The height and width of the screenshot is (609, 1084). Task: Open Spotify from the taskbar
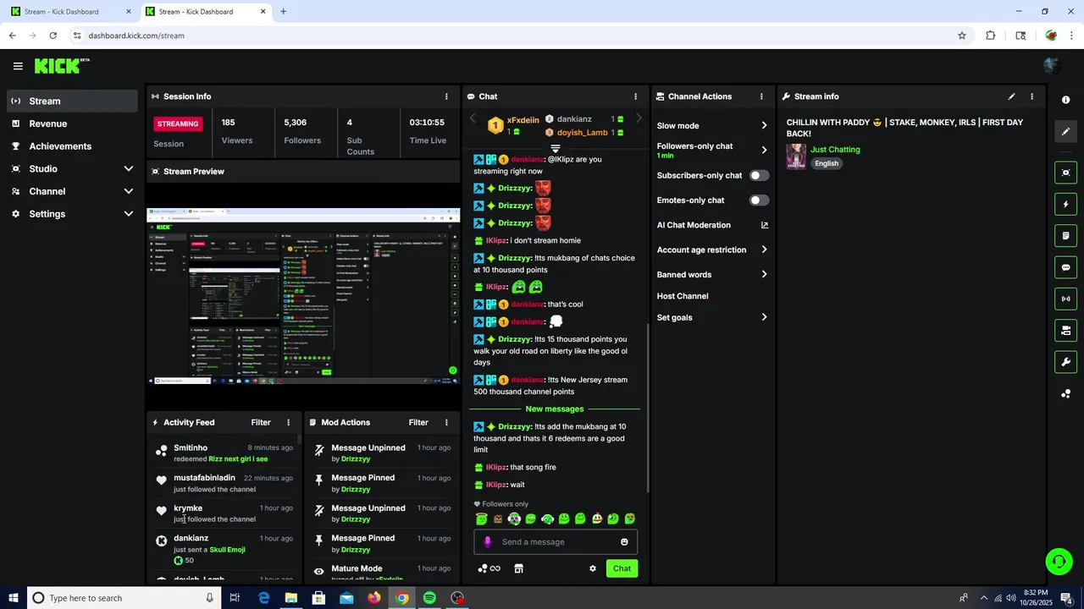(429, 598)
